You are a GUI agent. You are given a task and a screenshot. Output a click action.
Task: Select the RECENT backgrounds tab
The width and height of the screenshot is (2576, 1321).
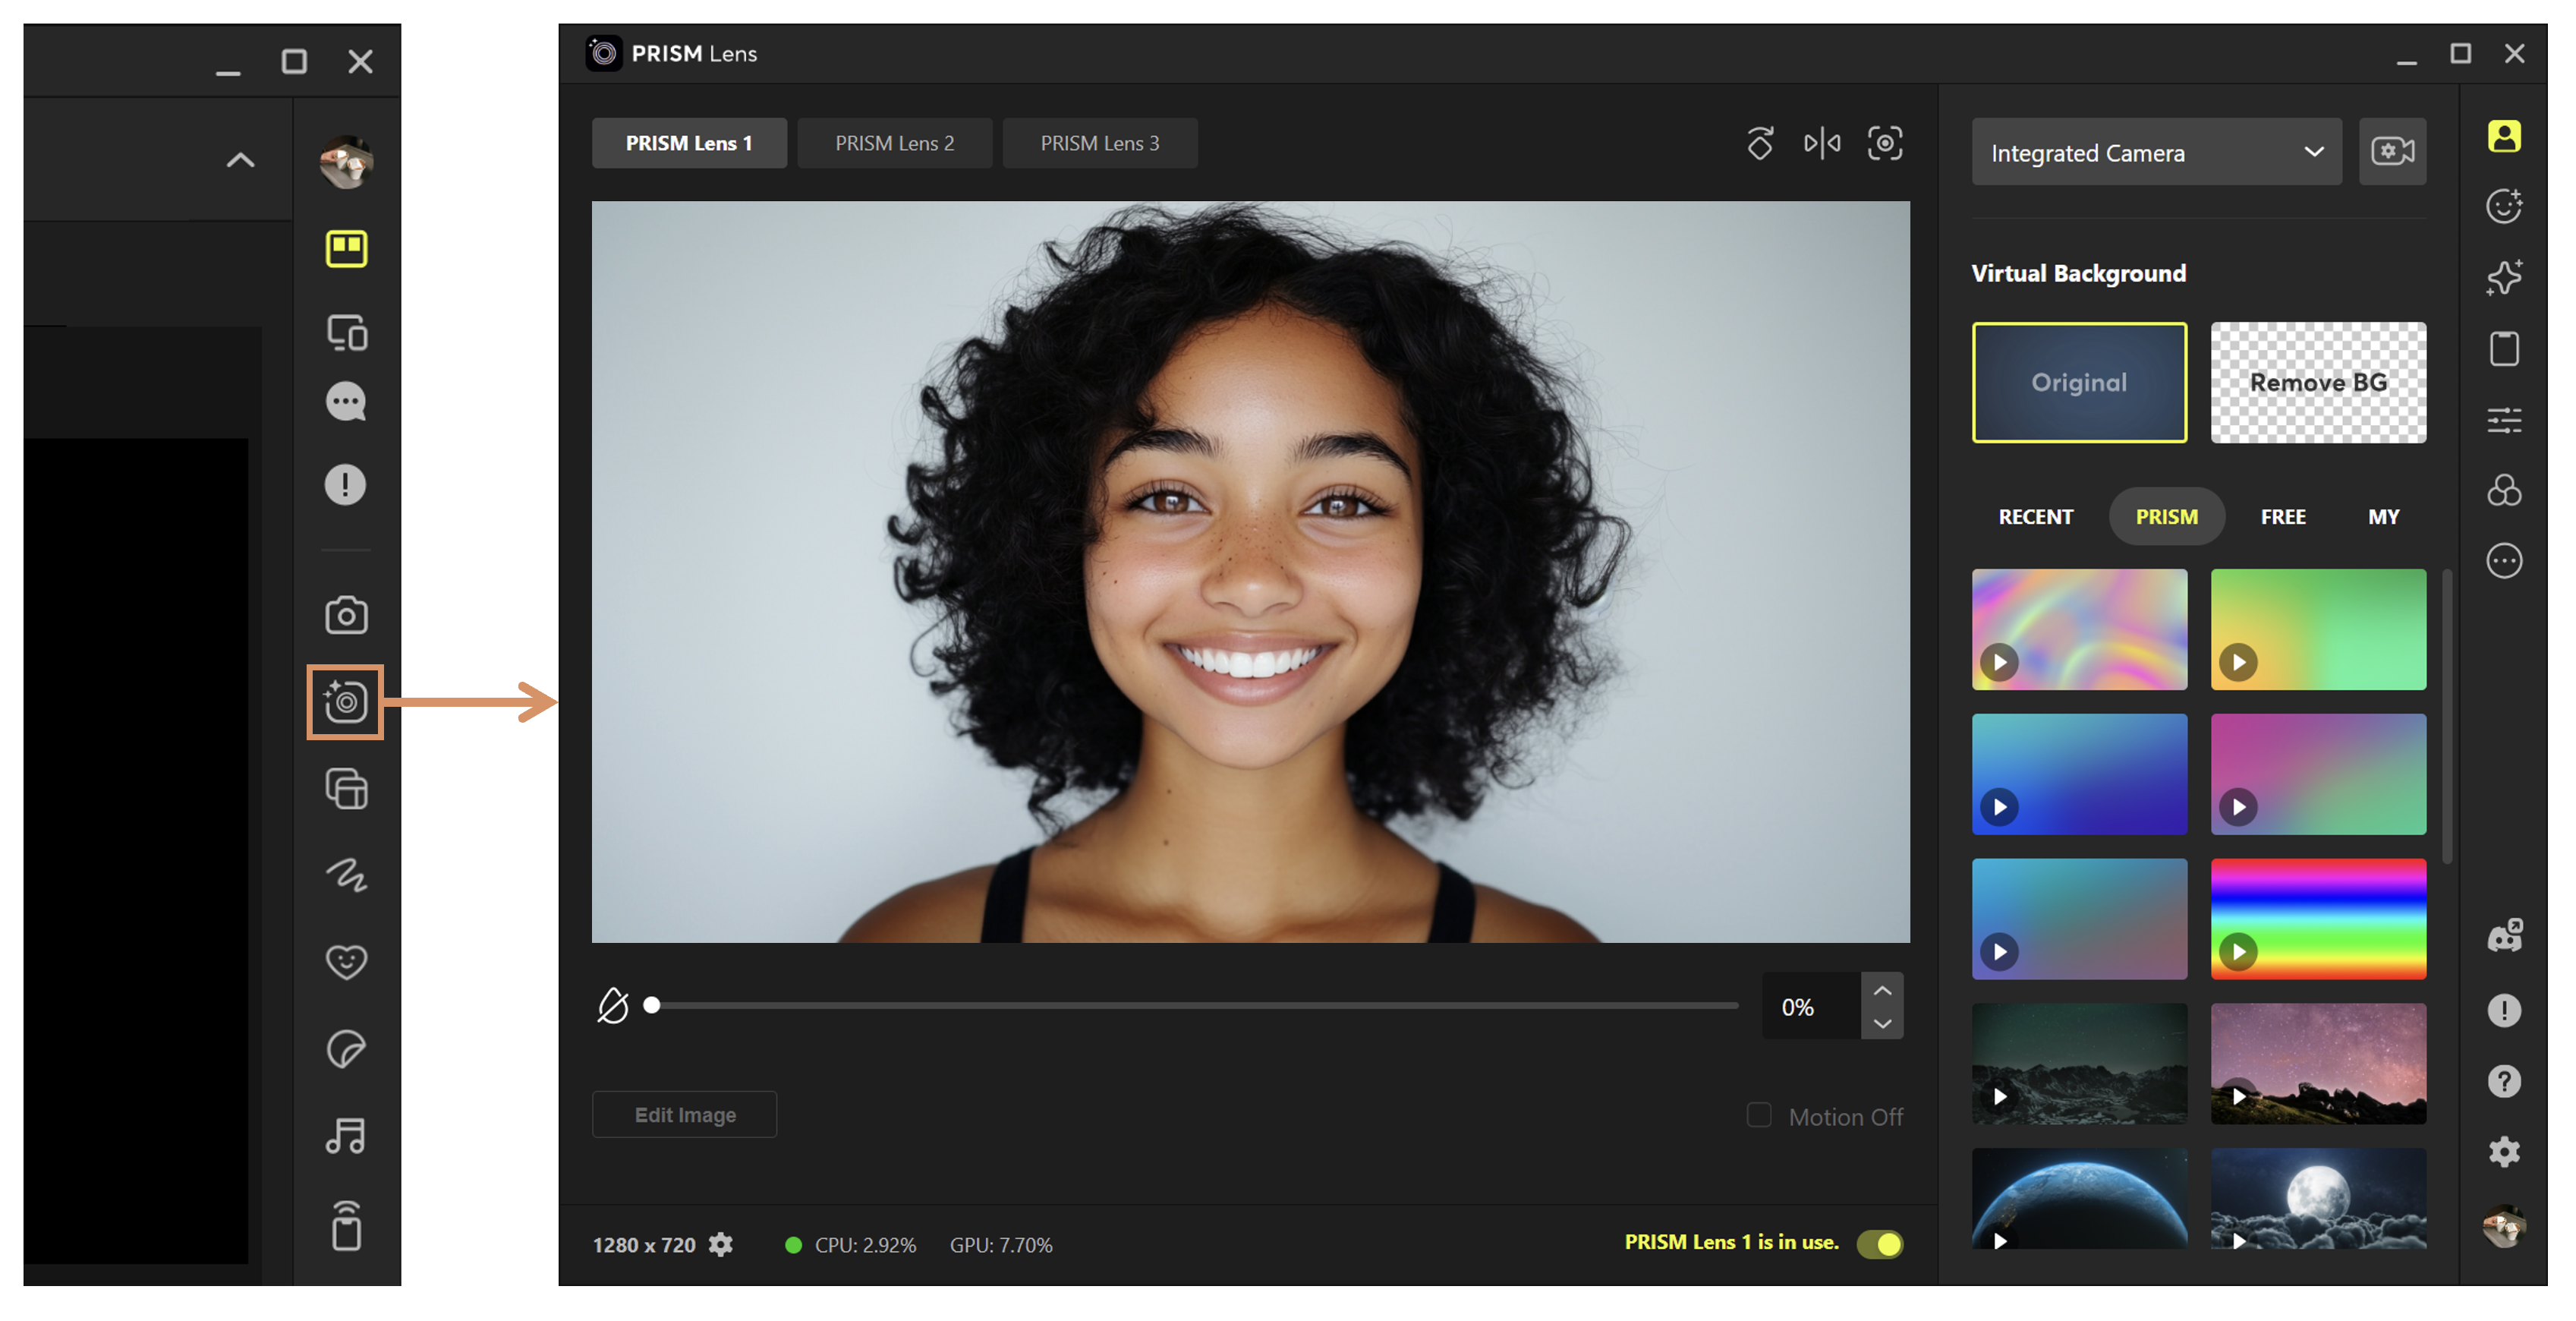2035,516
